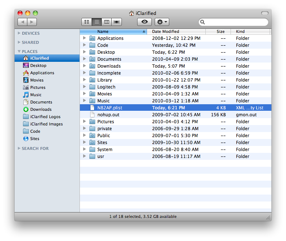Select column view in toolbar
Screen dimensions: 286x241
coord(107,22)
